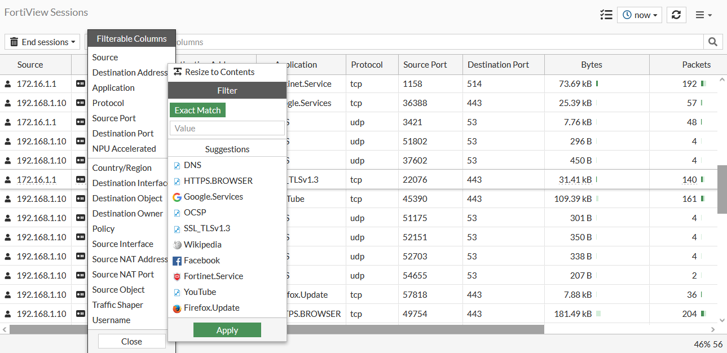This screenshot has height=353, width=727.
Task: Apply the filter with the green button
Action: tap(227, 330)
